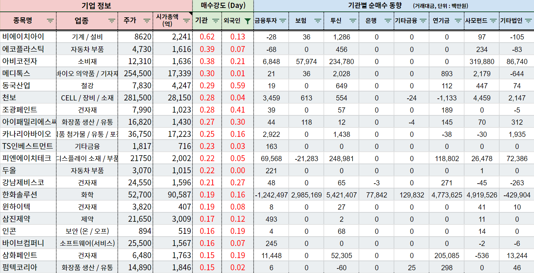Select the 에코플라스틱 stock name cell
The image size is (534, 273).
(x=28, y=49)
